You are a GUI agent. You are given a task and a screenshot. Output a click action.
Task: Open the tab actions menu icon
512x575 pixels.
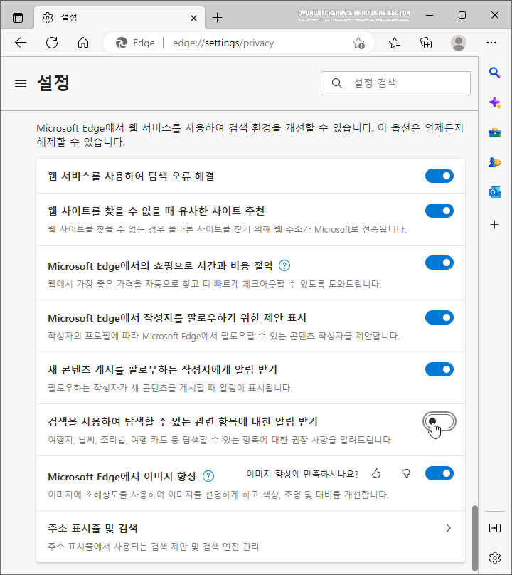(x=18, y=17)
